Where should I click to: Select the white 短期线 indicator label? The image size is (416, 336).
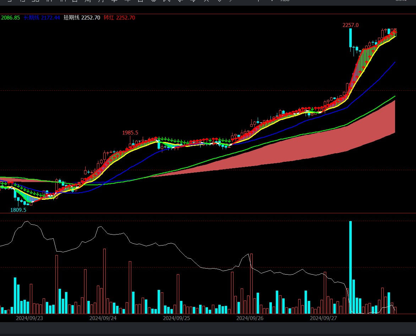(71, 18)
